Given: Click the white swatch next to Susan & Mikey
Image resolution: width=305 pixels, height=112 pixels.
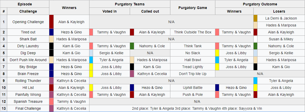Looking at the screenshot, I should [x=255, y=39].
